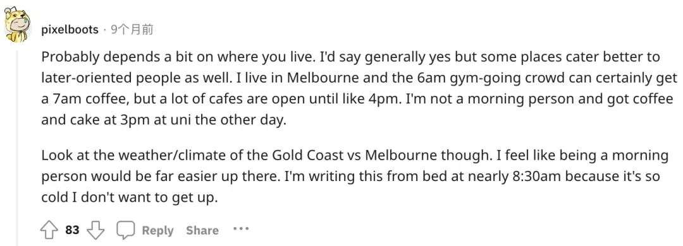Click the vote count 83
The image size is (683, 246).
pos(72,230)
